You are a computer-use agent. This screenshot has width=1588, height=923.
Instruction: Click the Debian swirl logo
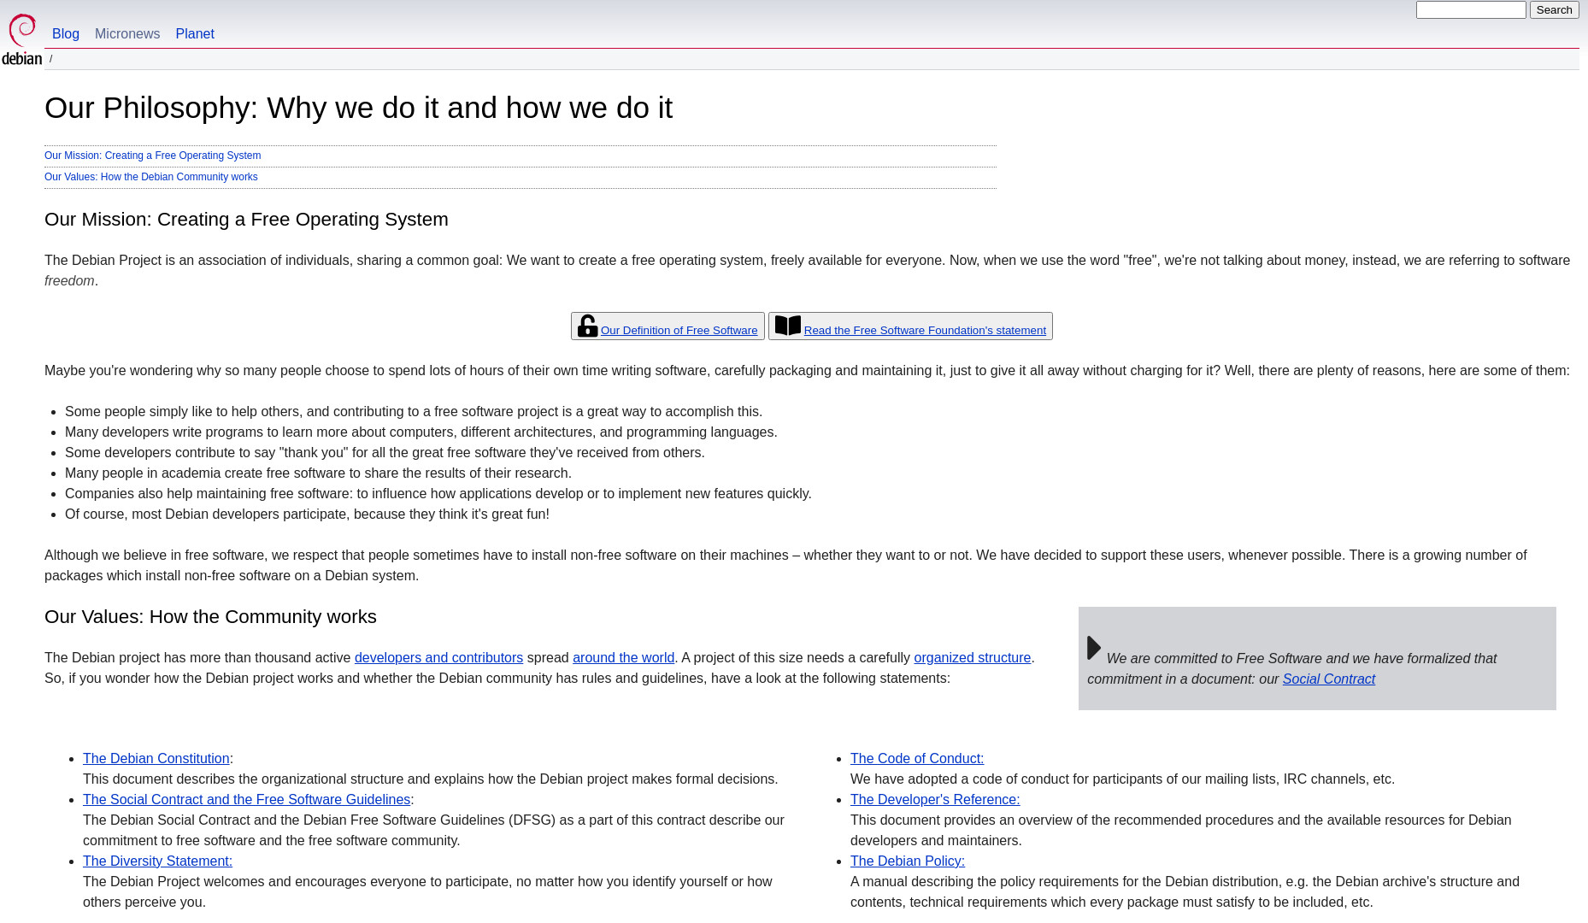tap(22, 39)
